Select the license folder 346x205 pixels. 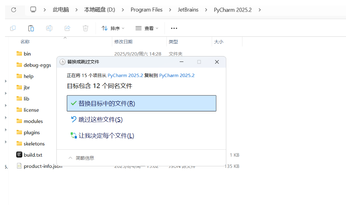click(x=27, y=110)
